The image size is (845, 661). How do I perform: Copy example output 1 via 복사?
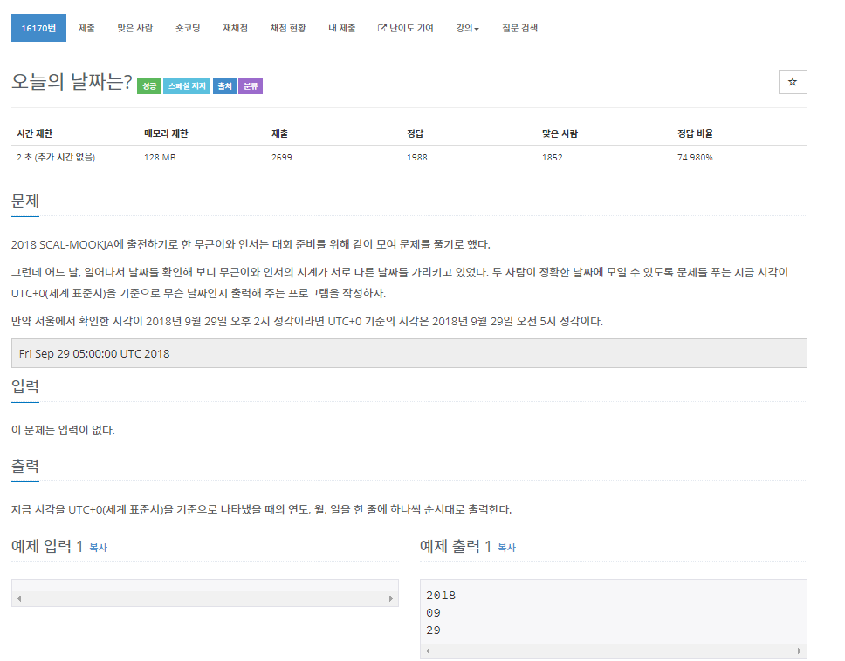pyautogui.click(x=506, y=548)
